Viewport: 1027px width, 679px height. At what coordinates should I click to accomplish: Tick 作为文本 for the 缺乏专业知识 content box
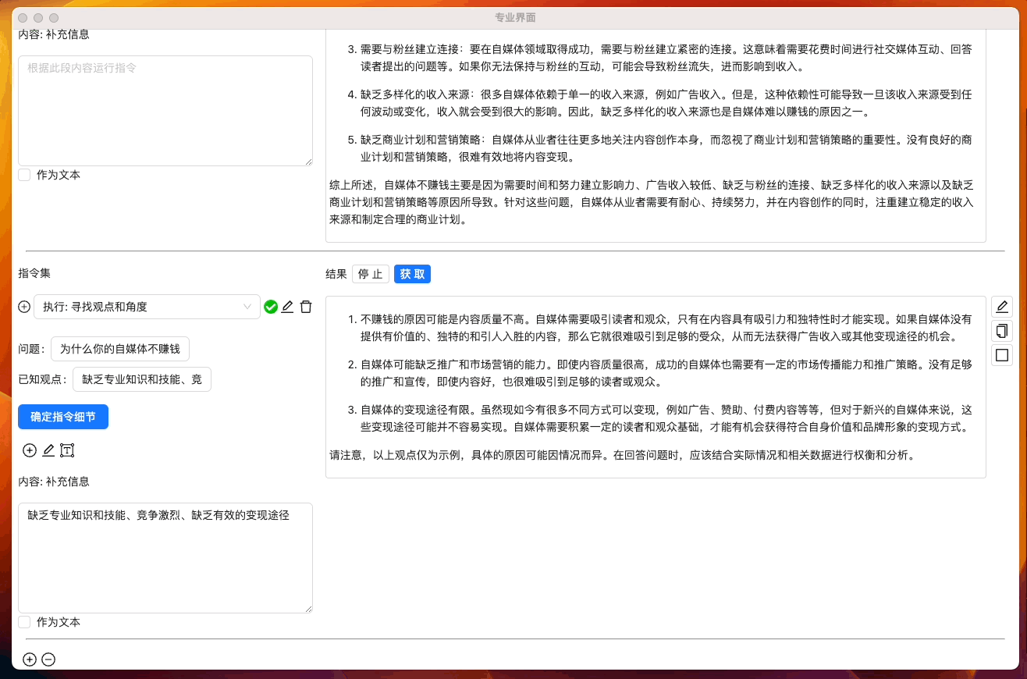pos(24,622)
